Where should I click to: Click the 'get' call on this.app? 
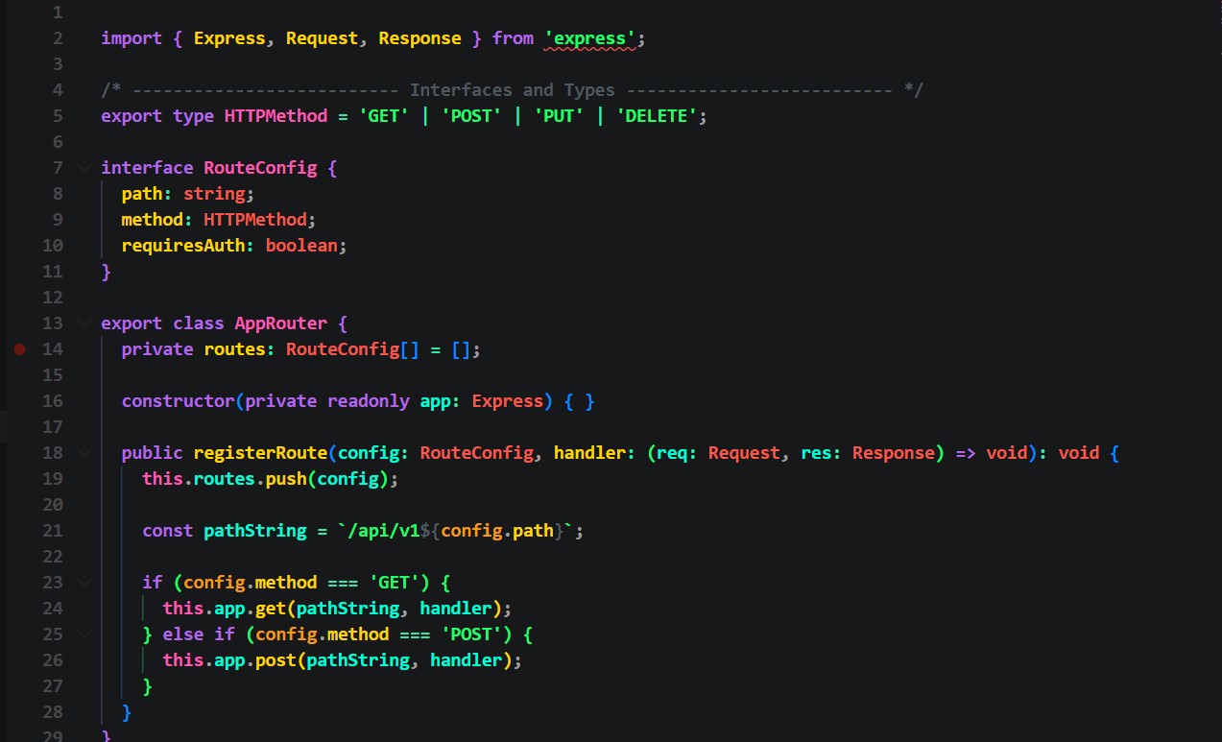click(x=271, y=609)
